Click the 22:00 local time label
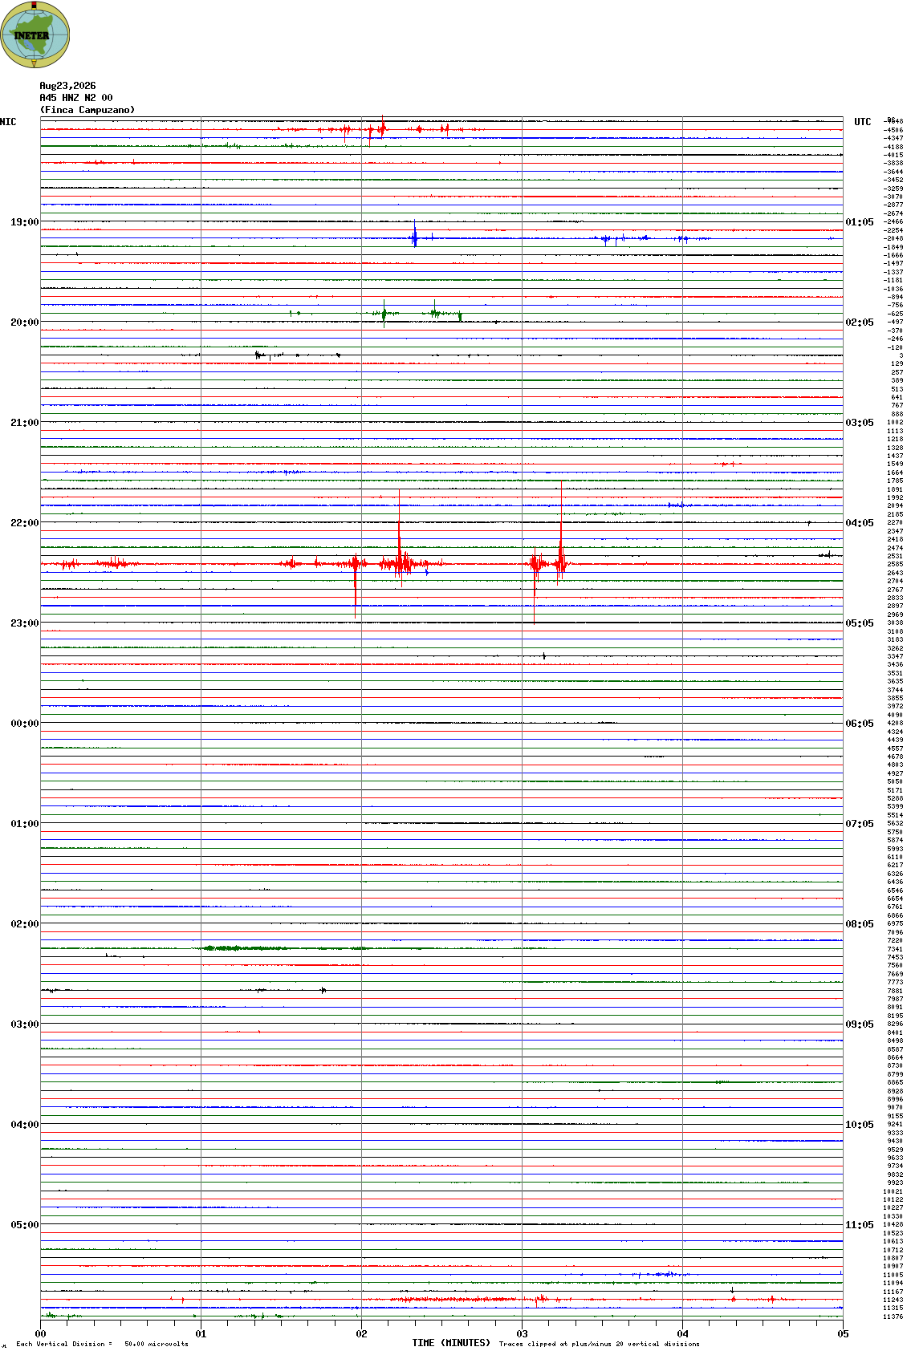The image size is (907, 1355). point(24,523)
